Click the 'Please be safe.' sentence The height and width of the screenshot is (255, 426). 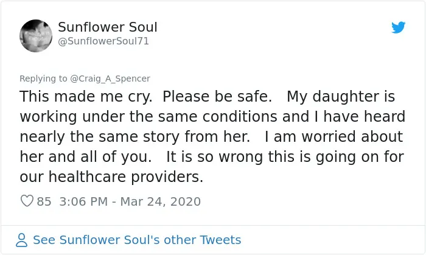click(217, 97)
